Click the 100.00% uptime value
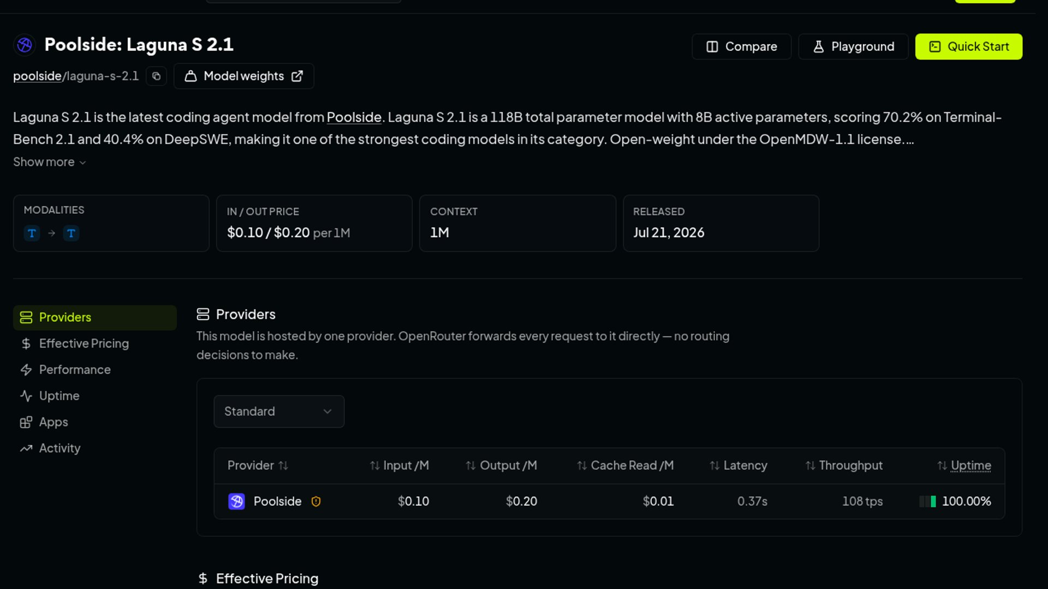1048x589 pixels. 967,501
